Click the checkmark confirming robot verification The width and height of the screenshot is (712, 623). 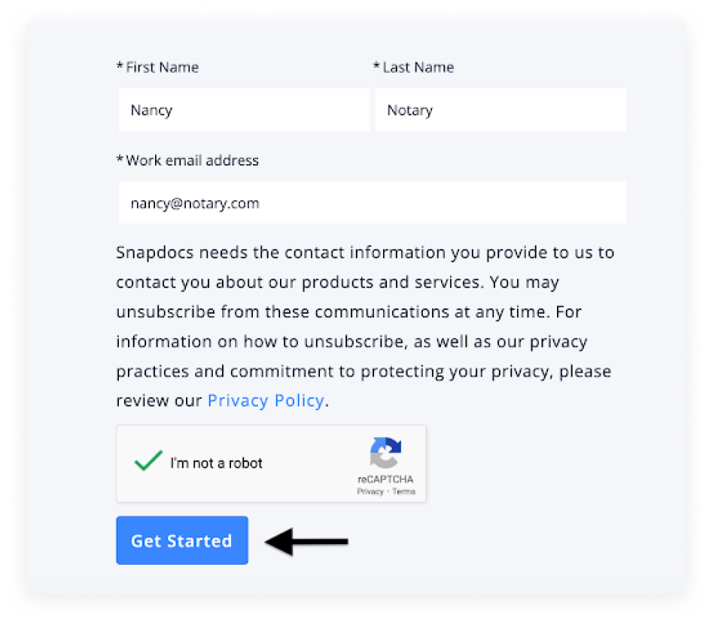[x=148, y=461]
